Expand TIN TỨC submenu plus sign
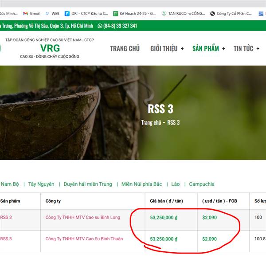This screenshot has height=266, width=266. (x=258, y=49)
